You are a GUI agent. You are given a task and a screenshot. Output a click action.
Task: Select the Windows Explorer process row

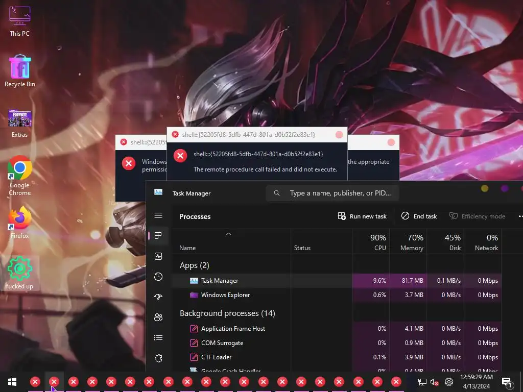337,295
